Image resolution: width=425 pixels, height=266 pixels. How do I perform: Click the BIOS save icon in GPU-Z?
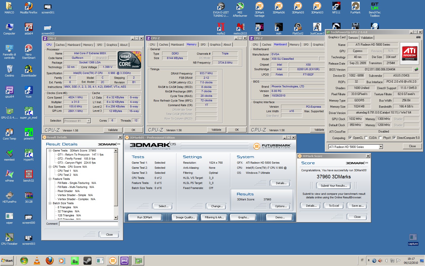coord(416,69)
